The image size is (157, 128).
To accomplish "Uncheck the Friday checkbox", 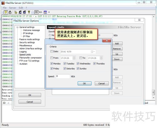I will pos(51,68).
